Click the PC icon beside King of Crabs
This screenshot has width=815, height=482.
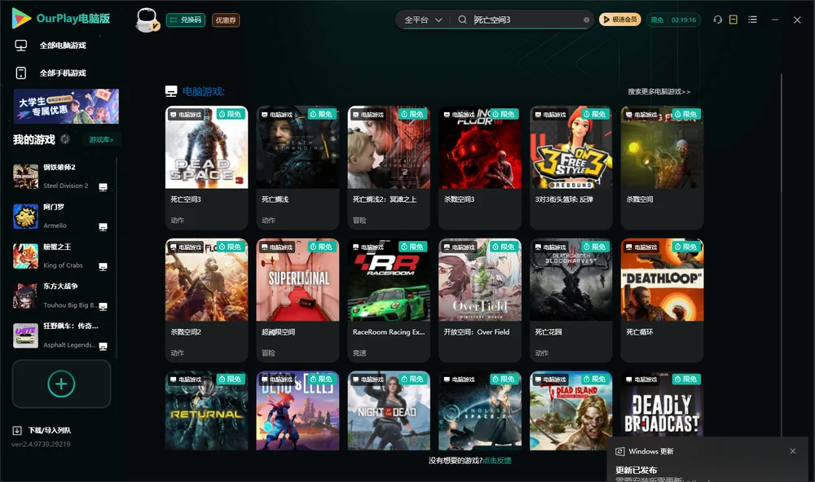coord(103,266)
